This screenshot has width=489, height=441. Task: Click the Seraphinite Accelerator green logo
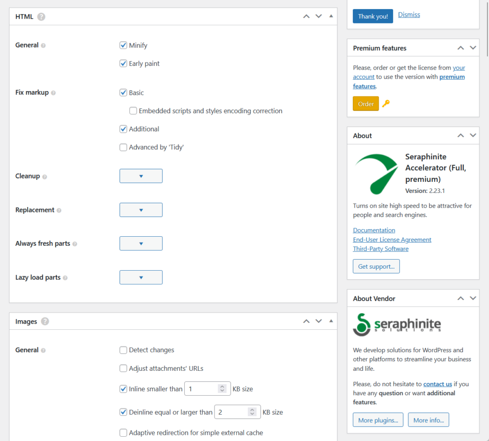377,174
